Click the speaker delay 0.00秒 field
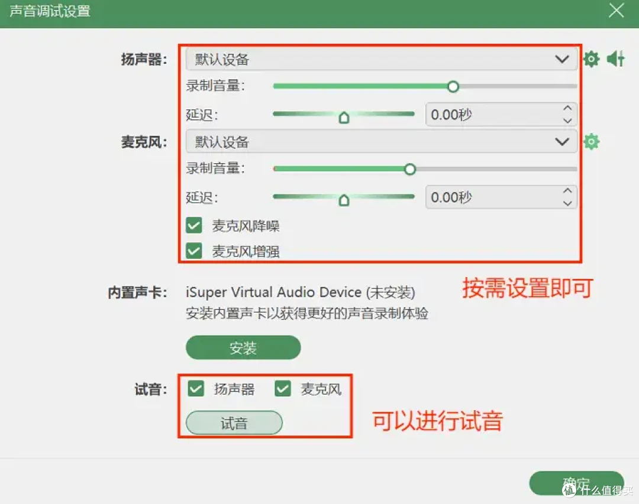This screenshot has height=504, width=639. pos(501,115)
